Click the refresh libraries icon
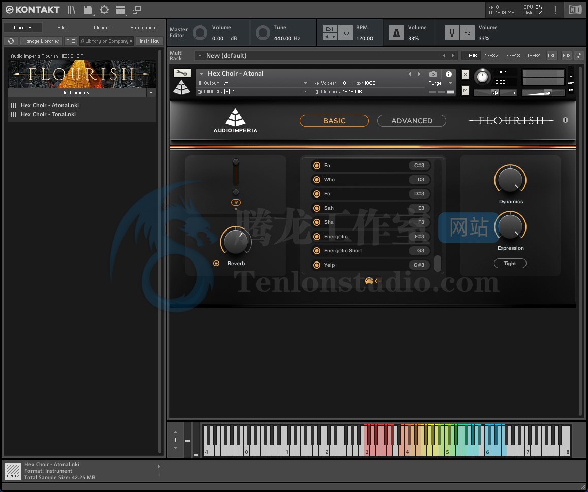This screenshot has height=492, width=588. pos(11,41)
